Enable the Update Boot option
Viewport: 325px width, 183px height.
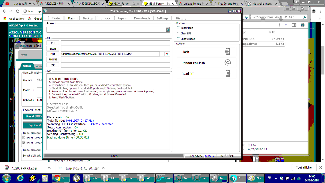178,39
